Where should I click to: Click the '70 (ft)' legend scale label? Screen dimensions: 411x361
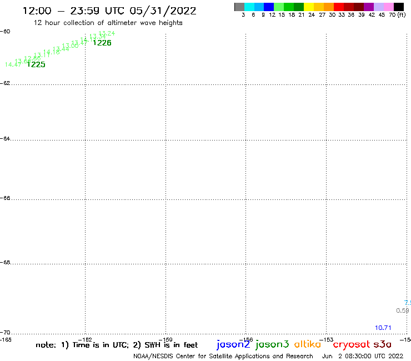coord(397,14)
